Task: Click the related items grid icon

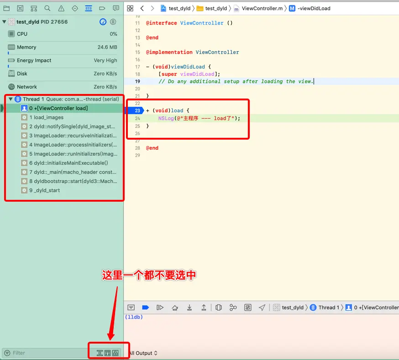Action: (x=130, y=8)
